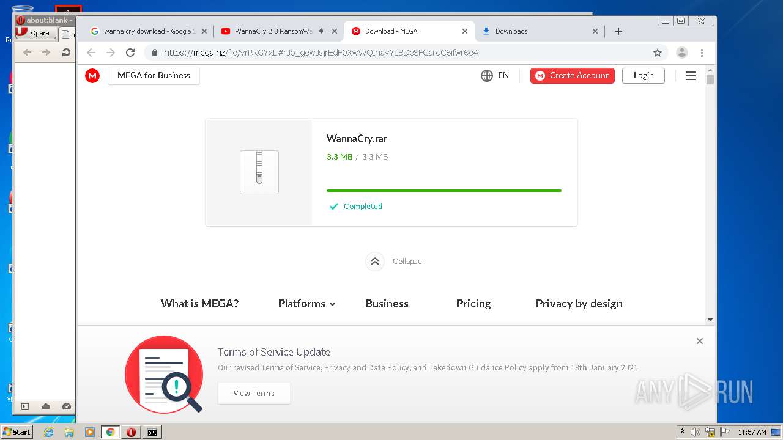Screen dimensions: 783x440
Task: Open the Chrome profile avatar
Action: (682, 53)
